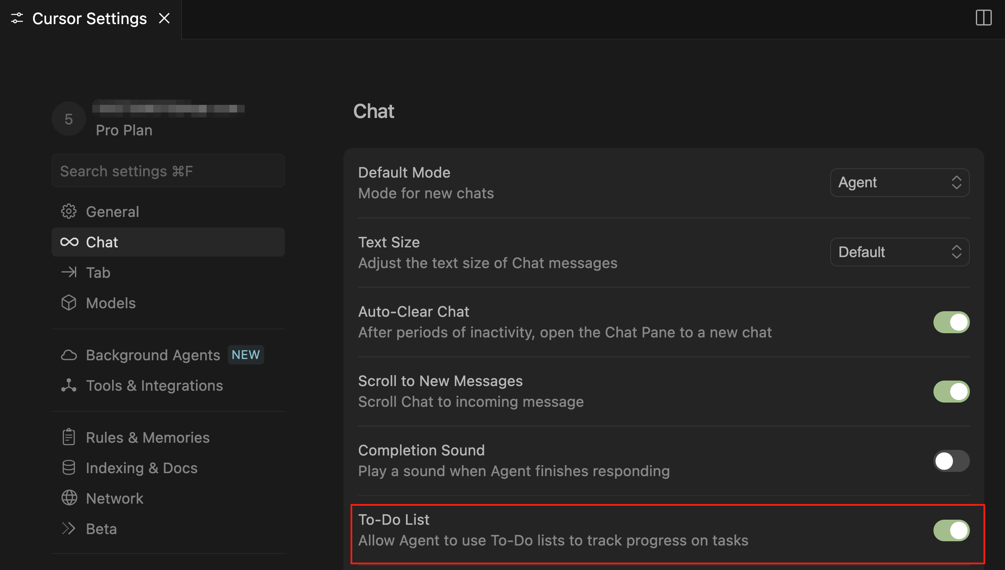Image resolution: width=1005 pixels, height=570 pixels.
Task: Enable the Completion Sound toggle
Action: (x=951, y=461)
